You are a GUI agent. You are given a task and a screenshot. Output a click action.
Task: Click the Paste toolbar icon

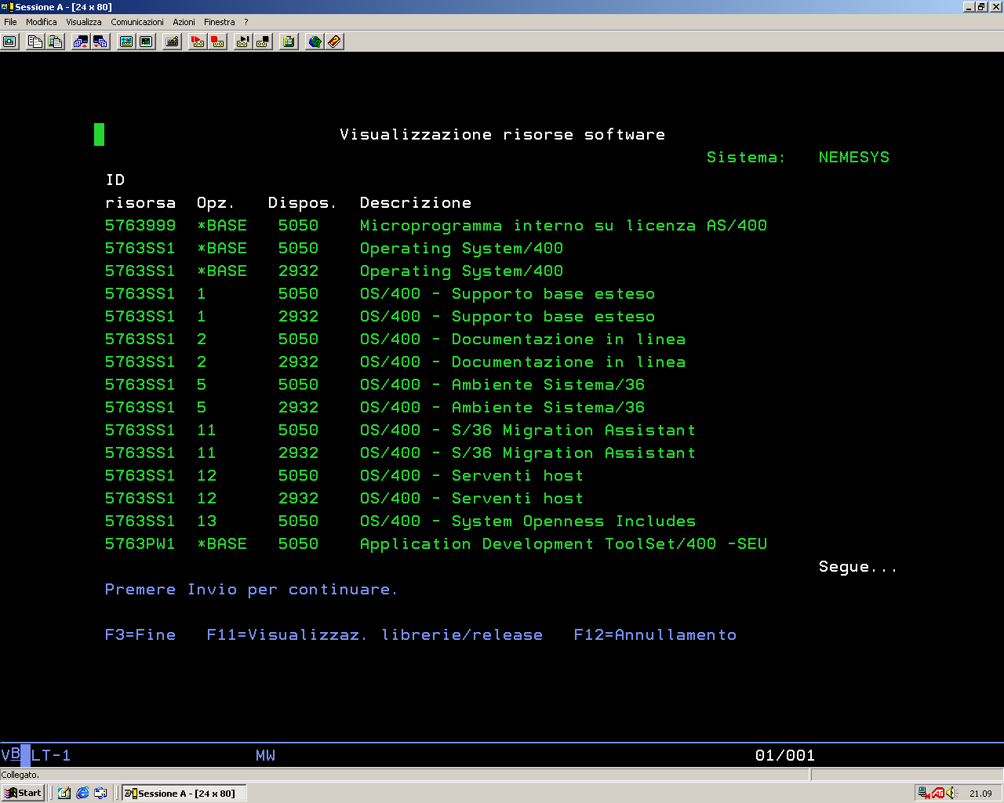[55, 42]
